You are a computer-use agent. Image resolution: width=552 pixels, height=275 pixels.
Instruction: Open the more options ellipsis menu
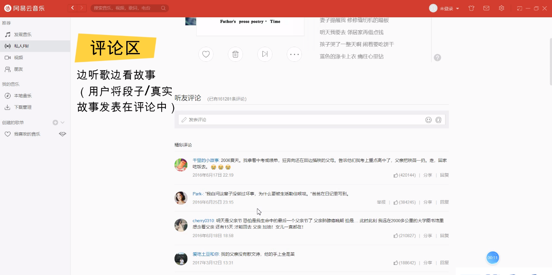(x=294, y=54)
